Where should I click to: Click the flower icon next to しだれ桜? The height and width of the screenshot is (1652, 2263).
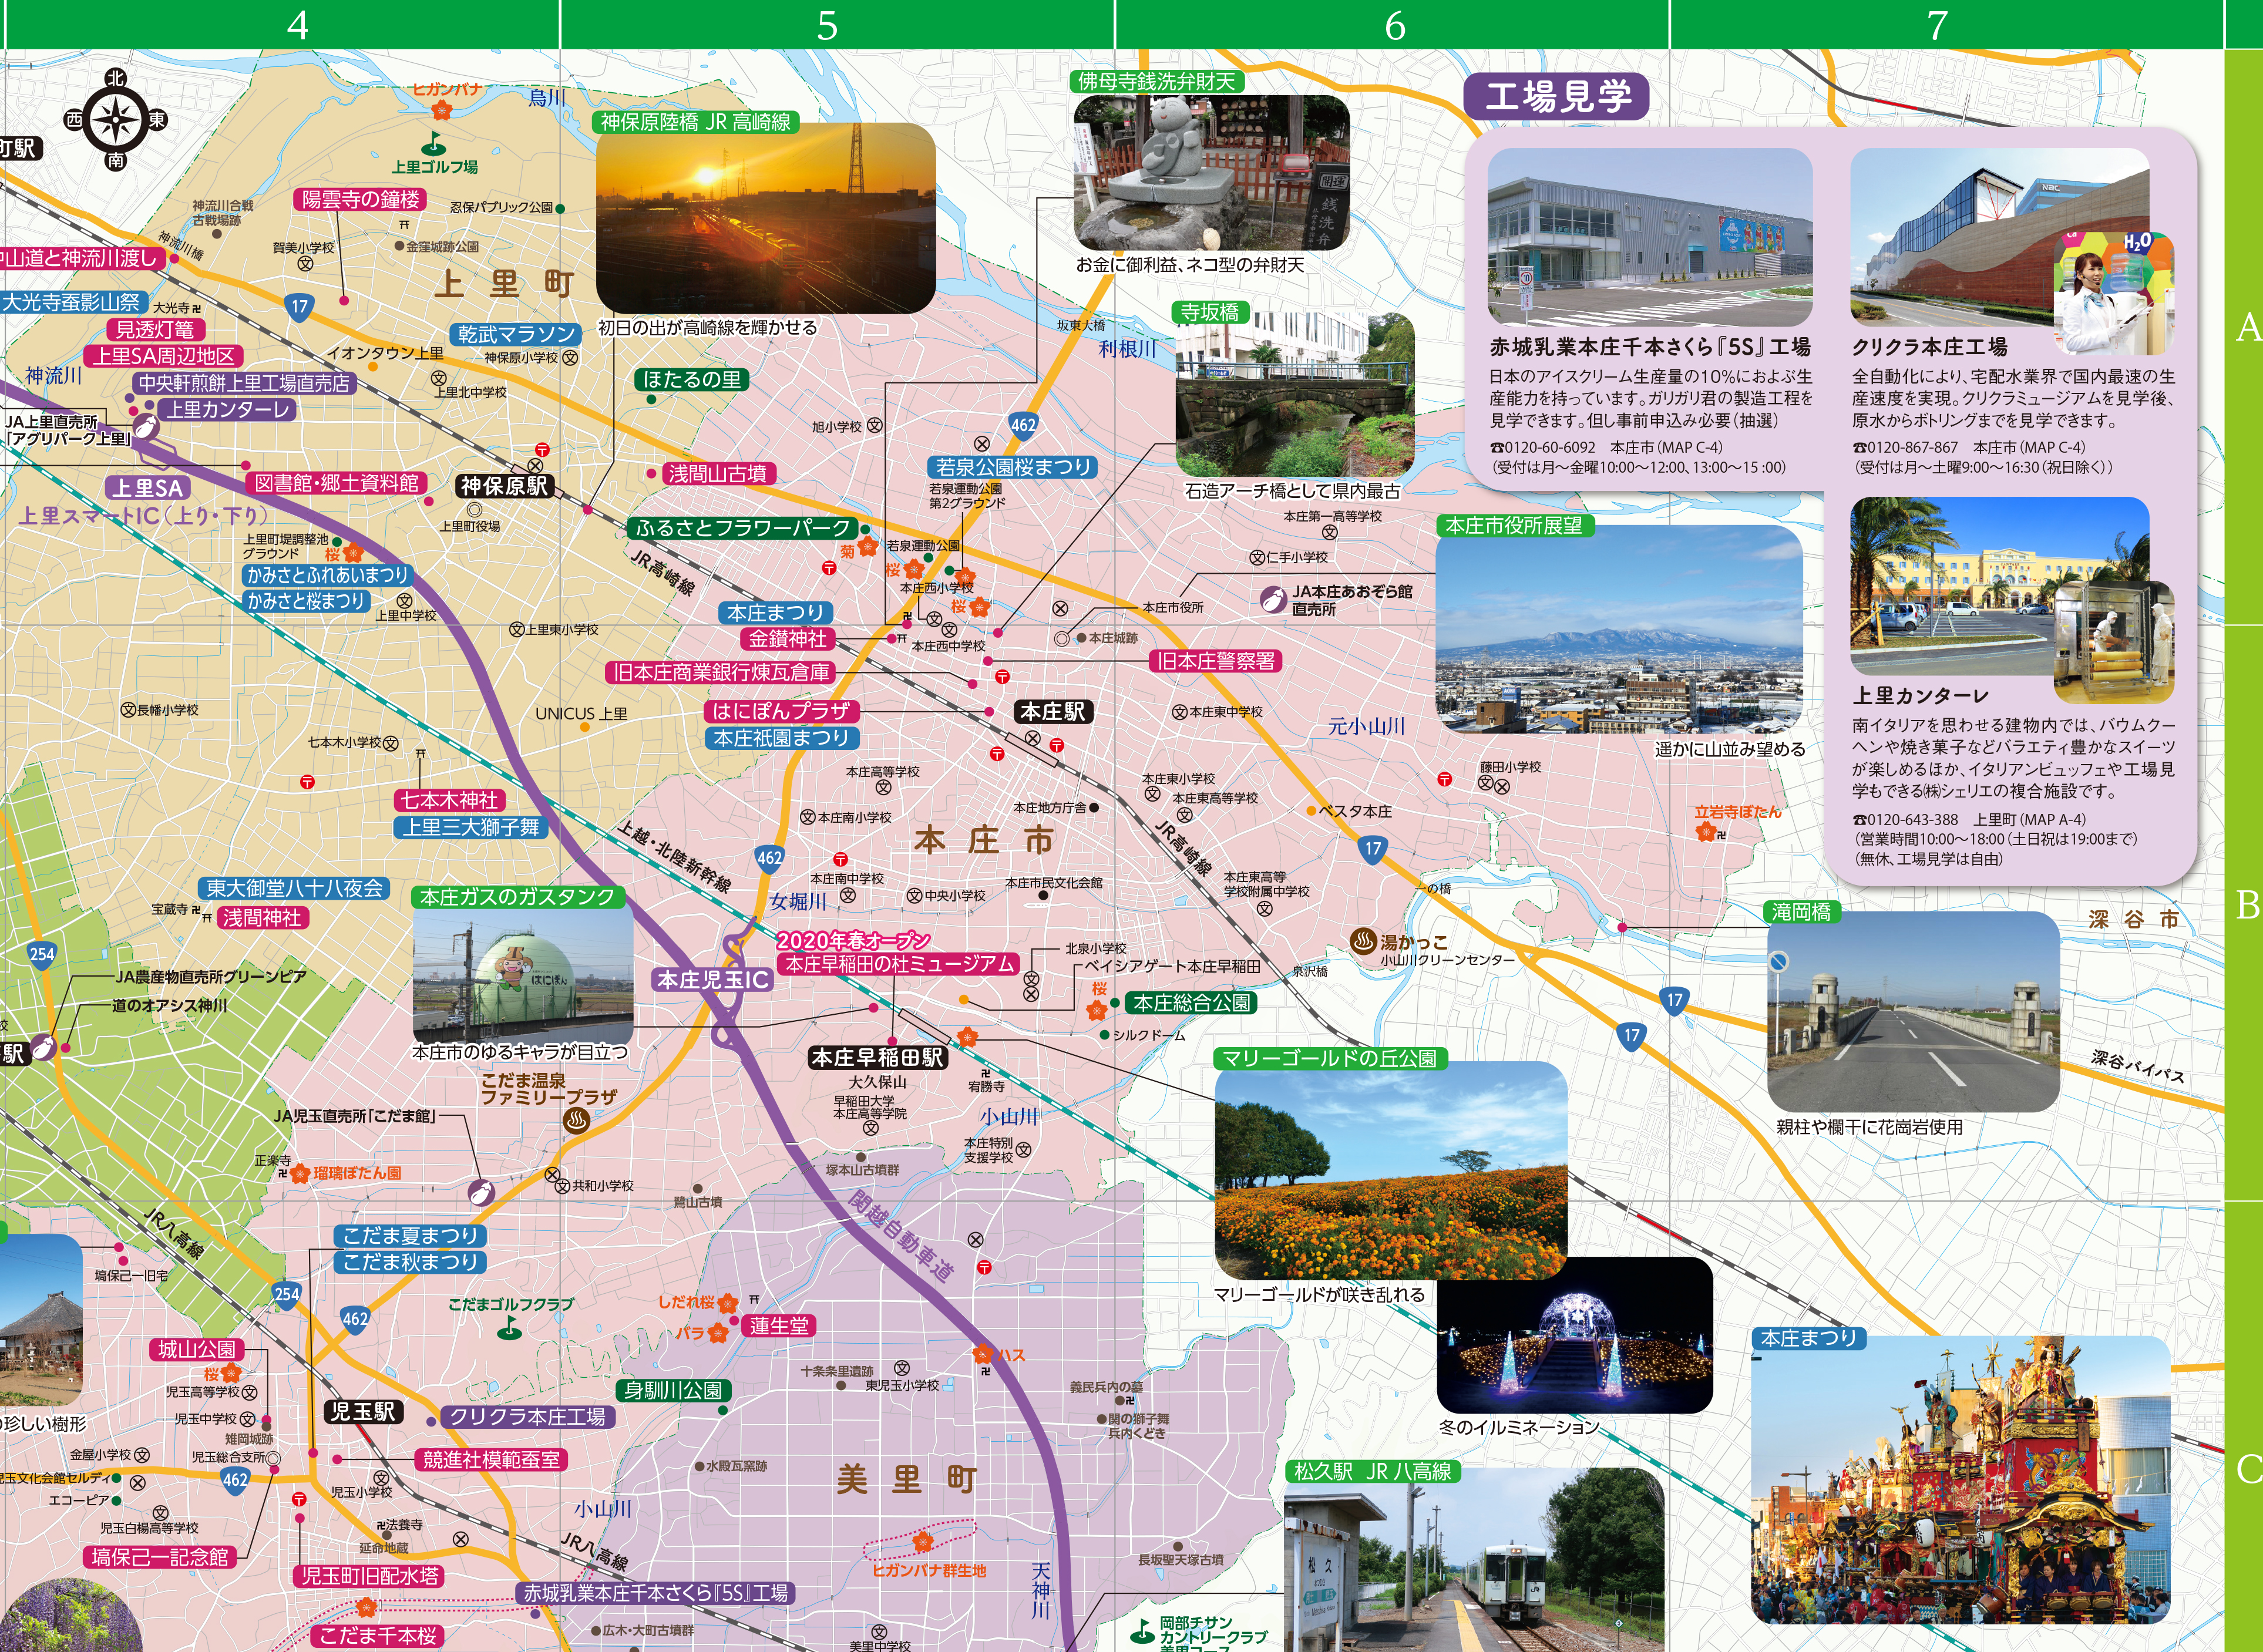click(x=728, y=1303)
